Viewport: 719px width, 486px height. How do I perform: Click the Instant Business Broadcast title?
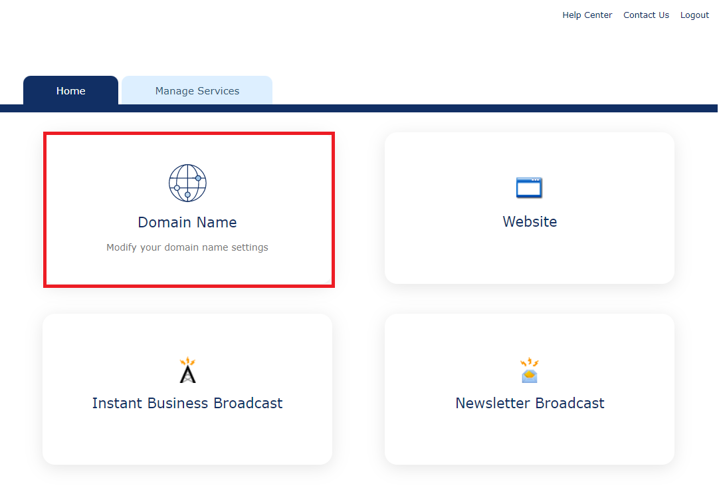[x=187, y=403]
